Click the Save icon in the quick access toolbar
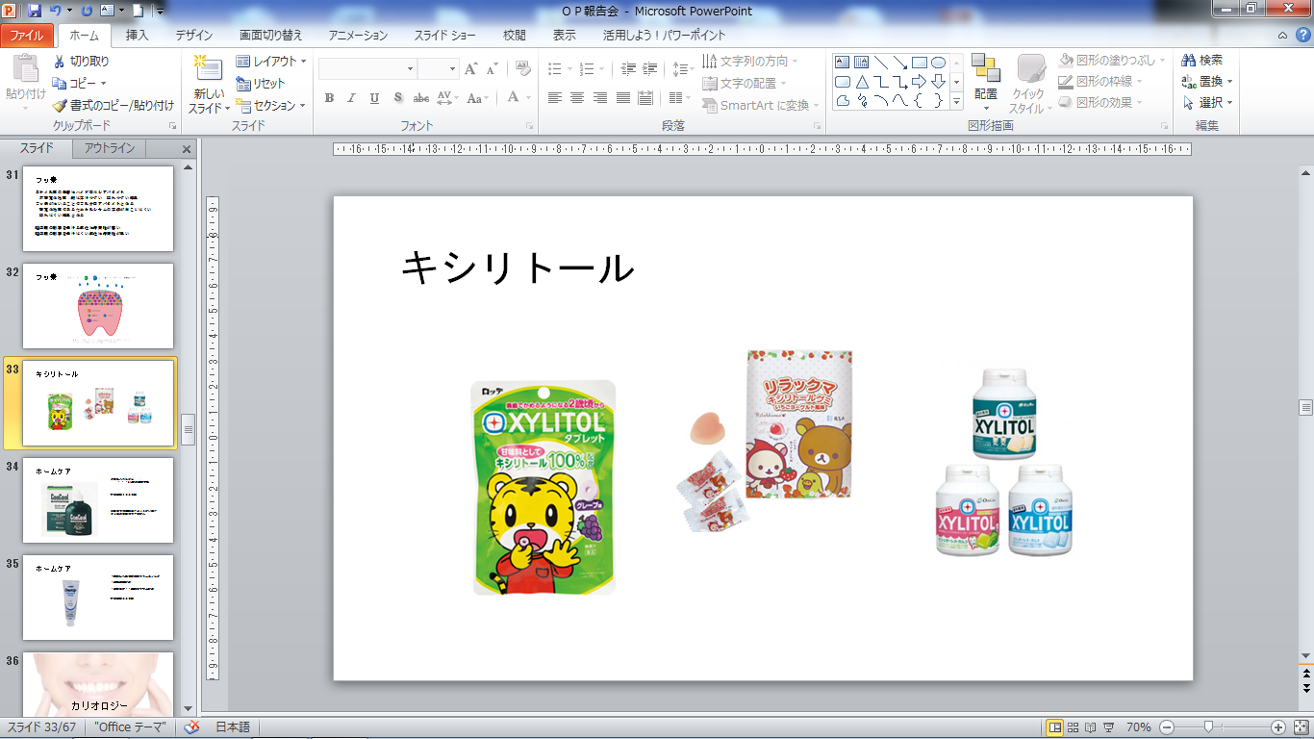1314x739 pixels. 36,11
